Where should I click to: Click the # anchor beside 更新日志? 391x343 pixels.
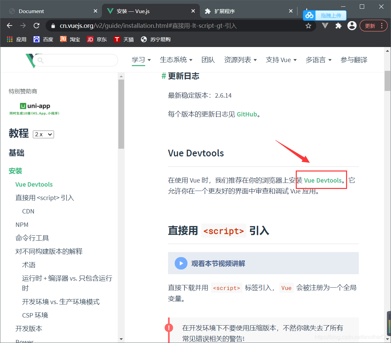pos(164,76)
